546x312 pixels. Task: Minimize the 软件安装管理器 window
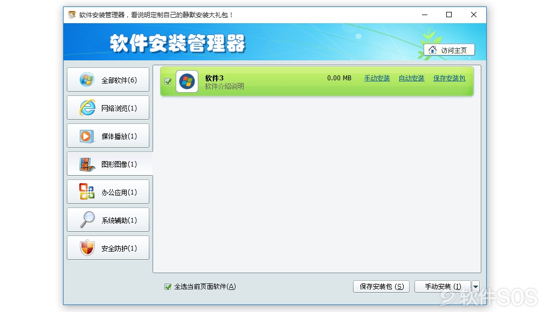[425, 15]
